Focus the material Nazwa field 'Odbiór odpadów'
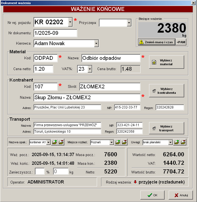The width and height of the screenshot is (197, 202). coord(111,58)
